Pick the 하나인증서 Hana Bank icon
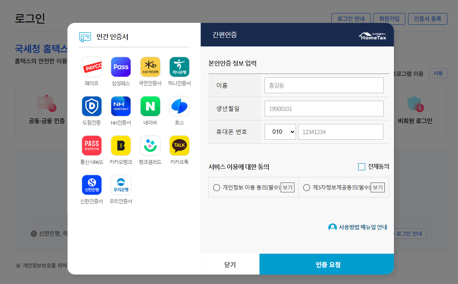Viewport: 458px width, 284px height. [x=179, y=67]
